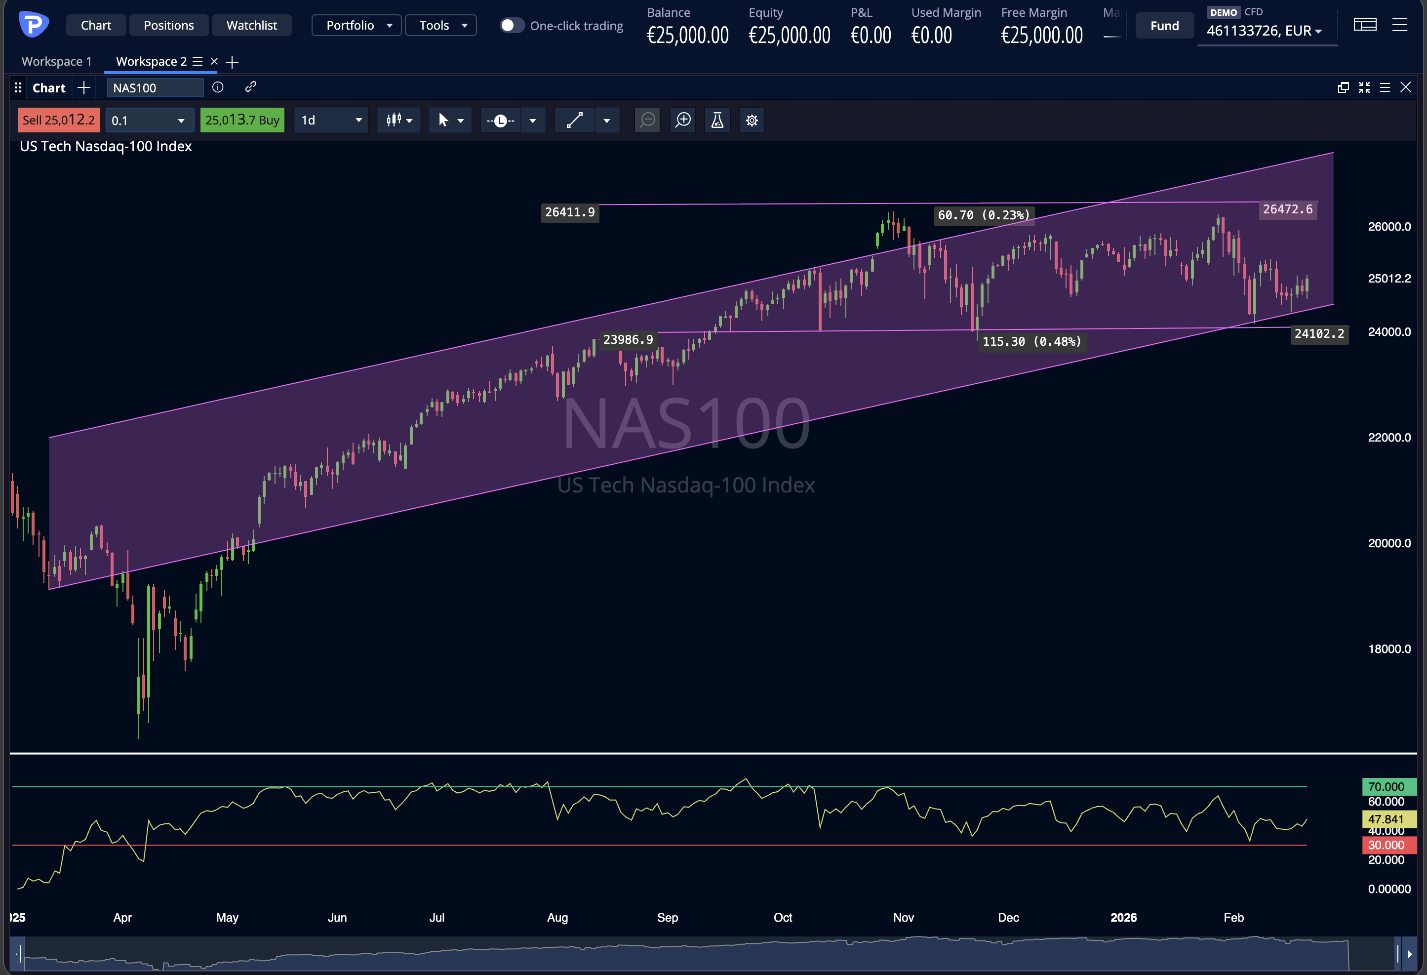Viewport: 1427px width, 975px height.
Task: Click the green 25,013.7 Buy button
Action: pos(242,120)
